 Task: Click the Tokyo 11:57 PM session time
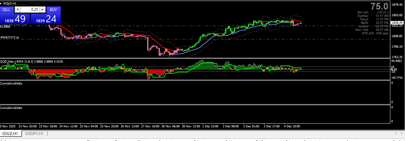click(x=374, y=19)
